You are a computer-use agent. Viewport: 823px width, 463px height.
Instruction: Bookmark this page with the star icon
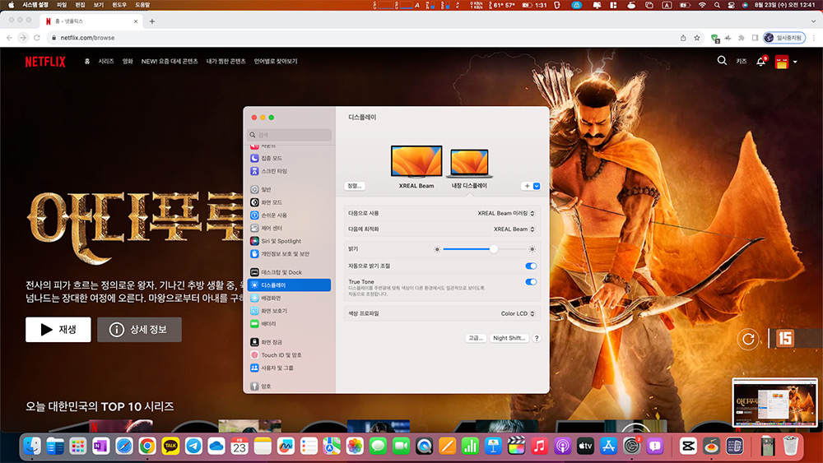pyautogui.click(x=697, y=38)
